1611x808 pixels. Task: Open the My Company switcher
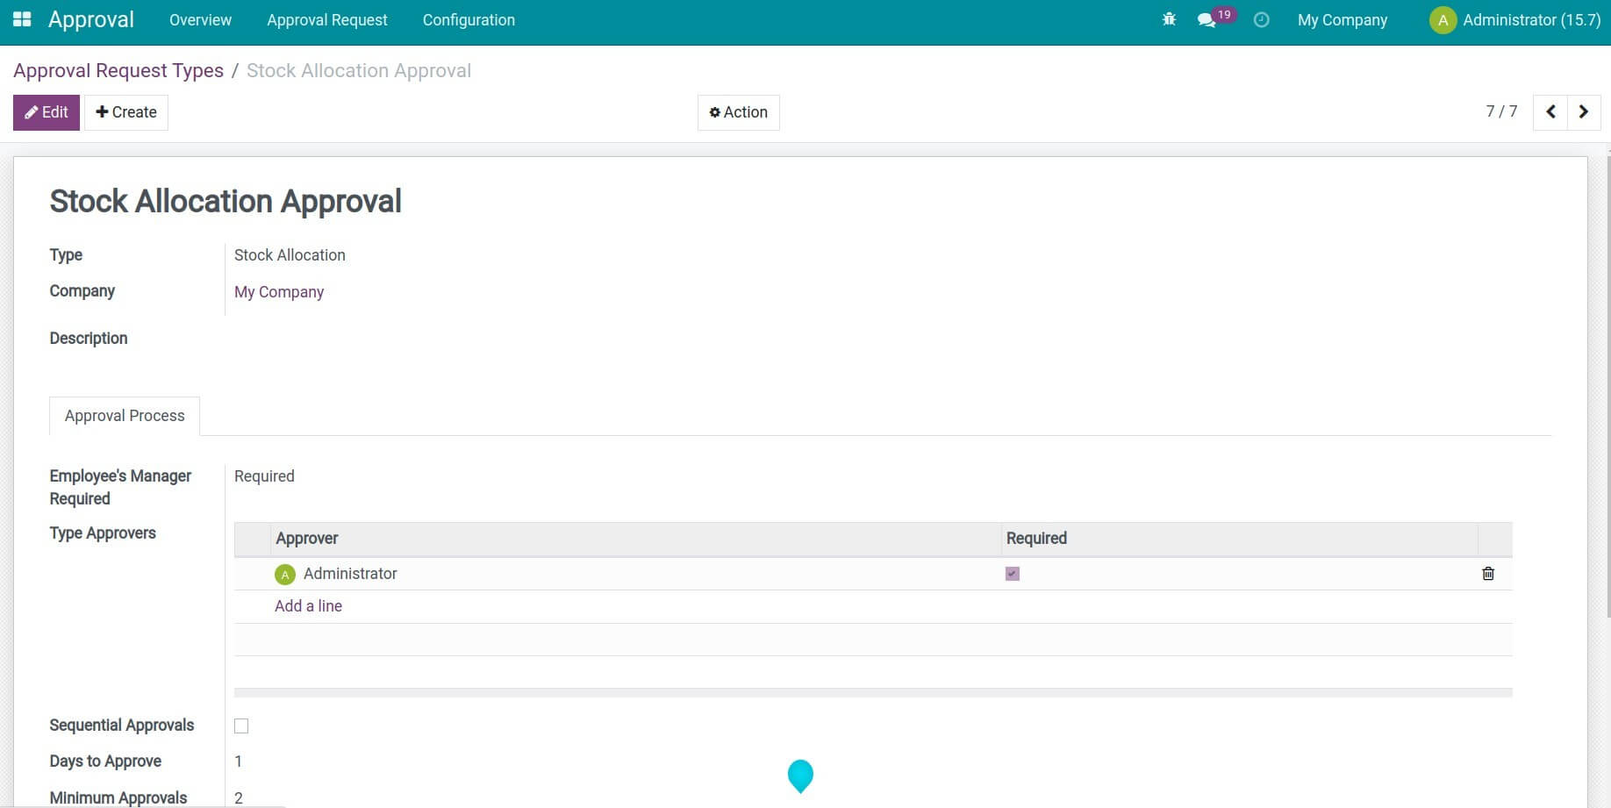coord(1342,20)
